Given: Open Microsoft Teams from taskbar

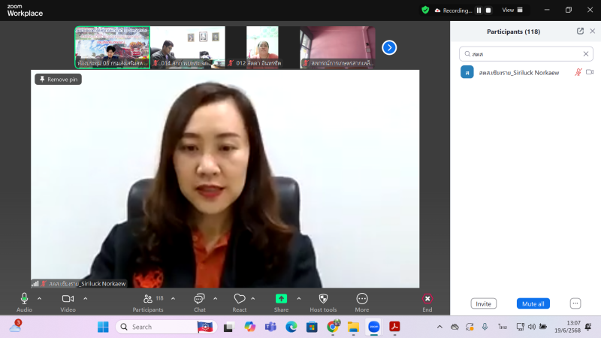Looking at the screenshot, I should [x=270, y=327].
